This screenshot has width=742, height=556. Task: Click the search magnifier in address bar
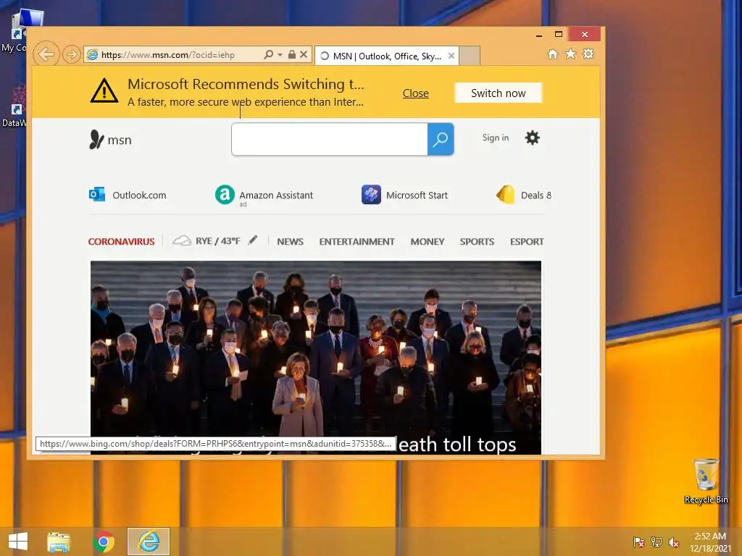coord(268,54)
